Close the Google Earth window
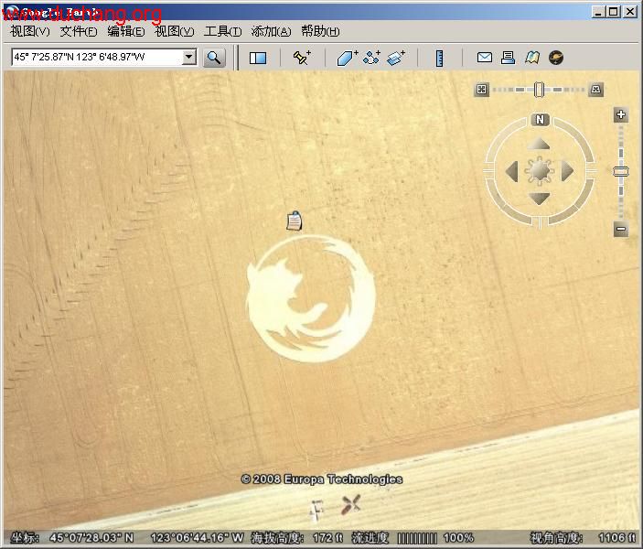 [629, 12]
